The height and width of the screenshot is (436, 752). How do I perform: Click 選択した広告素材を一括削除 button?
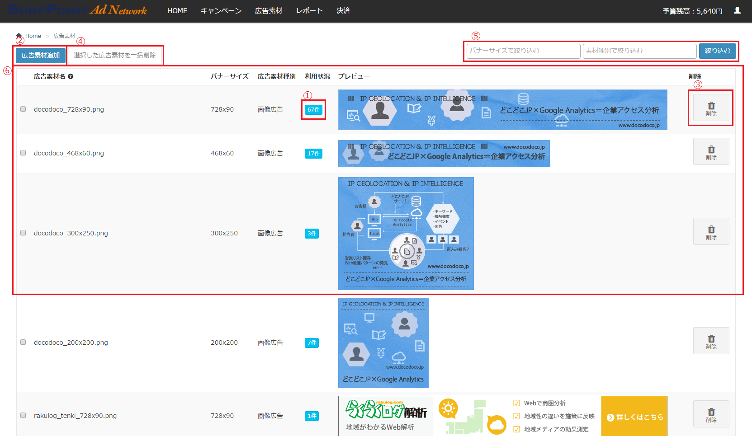tap(115, 55)
